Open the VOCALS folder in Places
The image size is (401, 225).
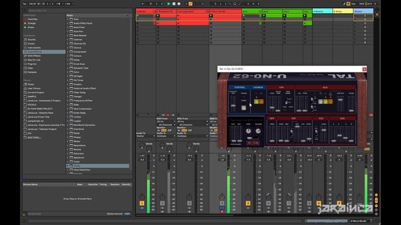tap(32, 104)
